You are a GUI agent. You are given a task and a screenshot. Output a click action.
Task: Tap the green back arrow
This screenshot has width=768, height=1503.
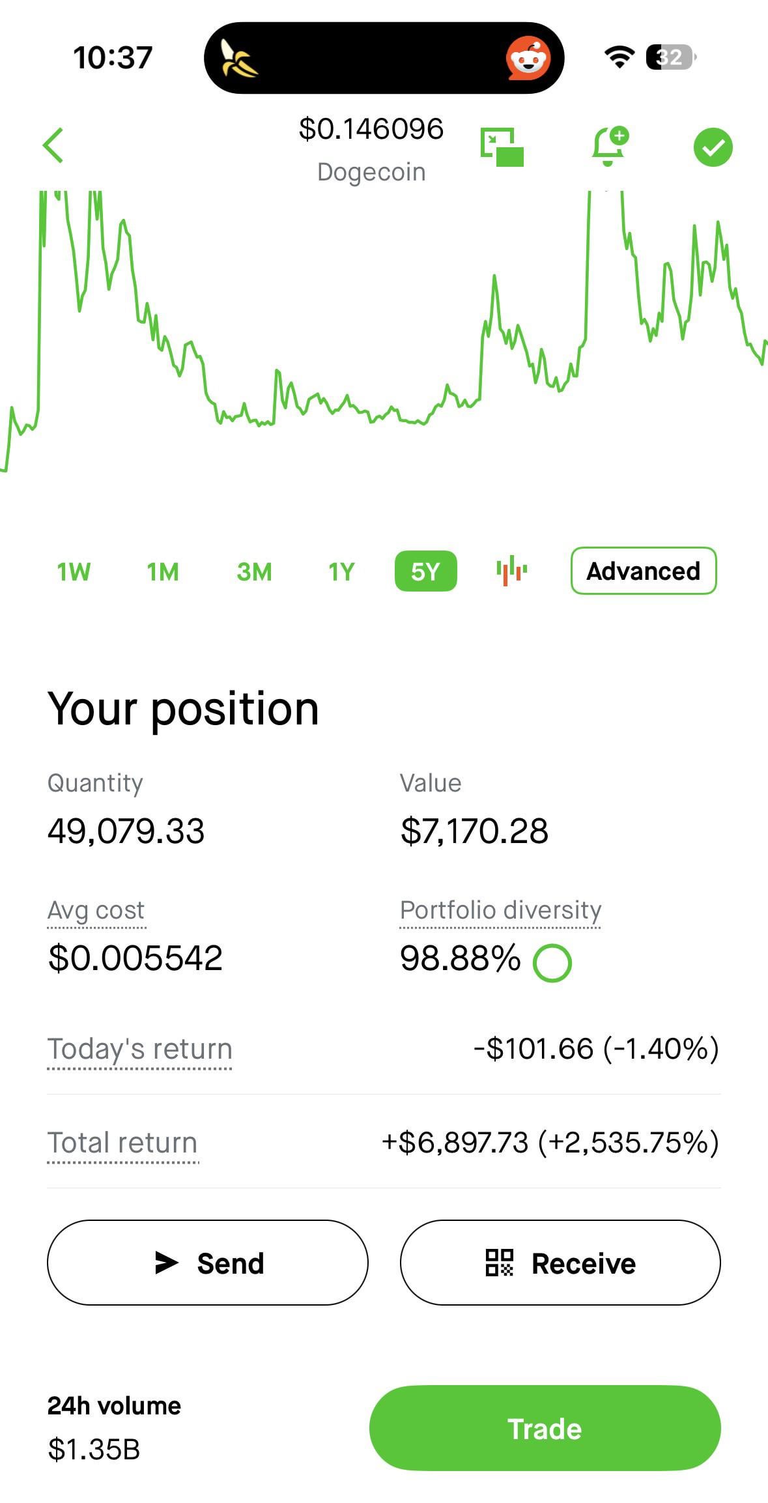pos(53,145)
